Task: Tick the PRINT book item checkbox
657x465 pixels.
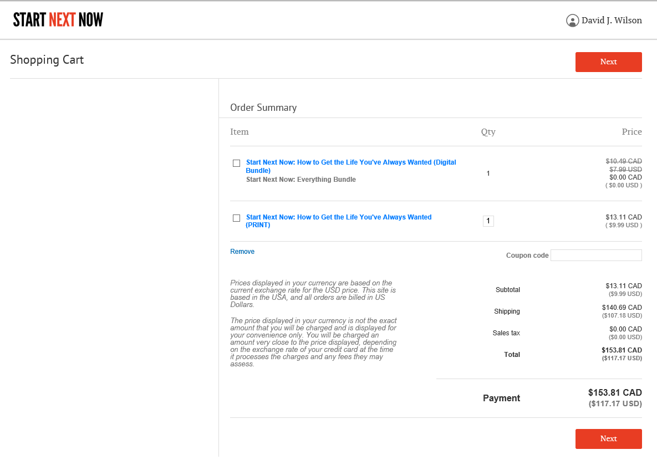Action: click(x=236, y=218)
